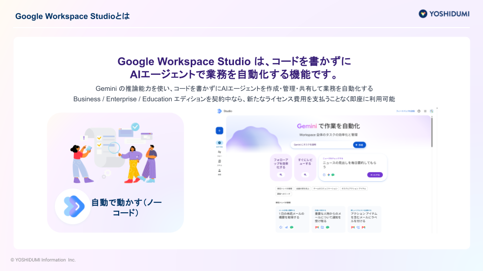Click the account avatar in Studio header
Viewport: 483px width, 271px height.
click(x=432, y=111)
